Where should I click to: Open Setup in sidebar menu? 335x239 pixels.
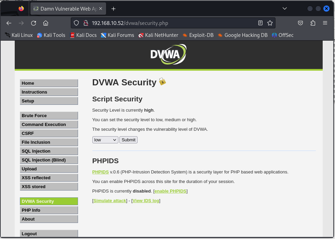point(49,101)
